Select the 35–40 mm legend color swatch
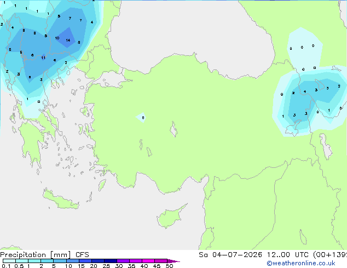347x268 pixels. 136,261
